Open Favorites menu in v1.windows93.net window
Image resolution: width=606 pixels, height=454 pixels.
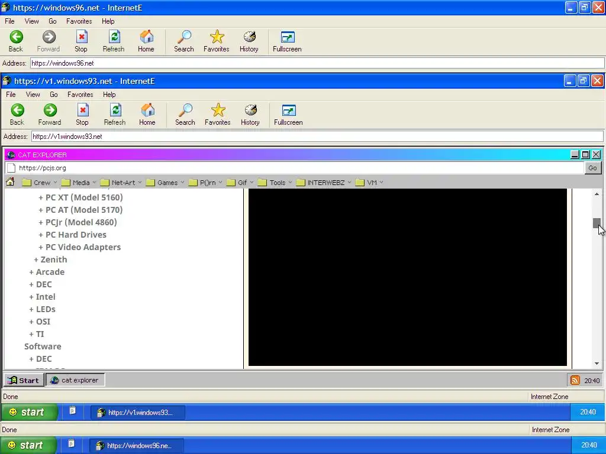tap(80, 95)
